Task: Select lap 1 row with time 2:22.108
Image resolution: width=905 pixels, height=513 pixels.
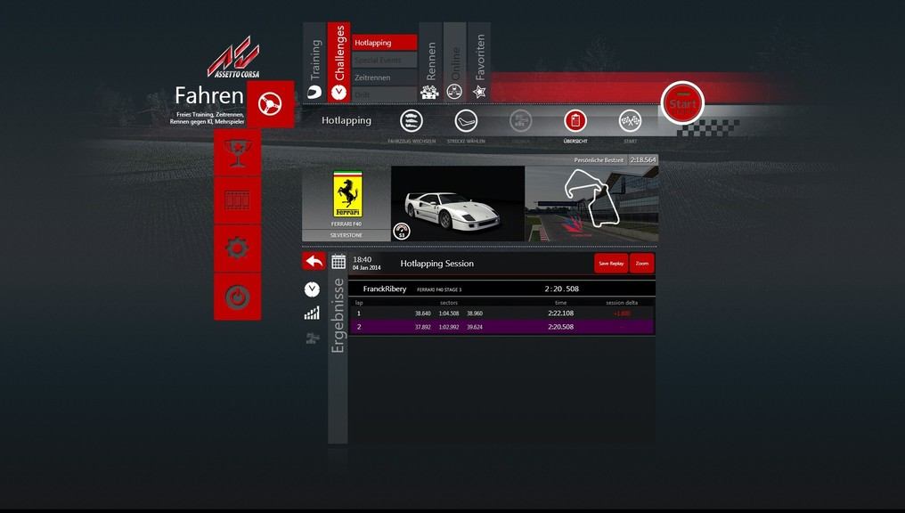Action: click(501, 313)
